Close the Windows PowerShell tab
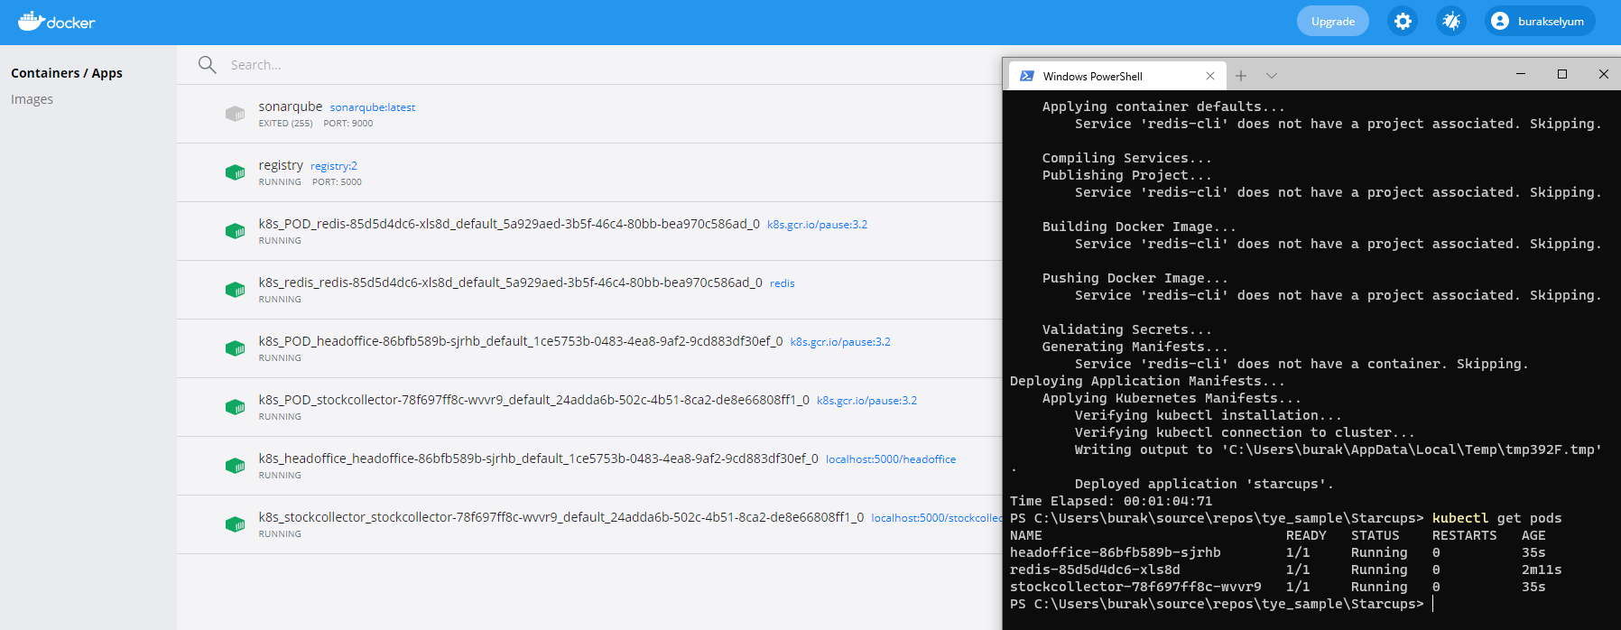 [x=1210, y=76]
